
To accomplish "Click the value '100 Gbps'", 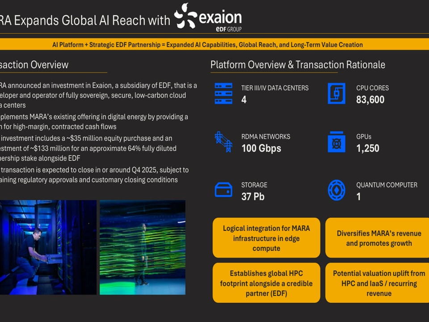I will 261,148.
